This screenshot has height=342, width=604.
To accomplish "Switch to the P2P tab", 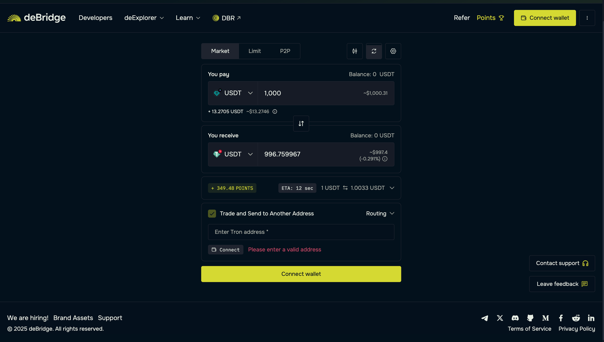I will click(285, 51).
